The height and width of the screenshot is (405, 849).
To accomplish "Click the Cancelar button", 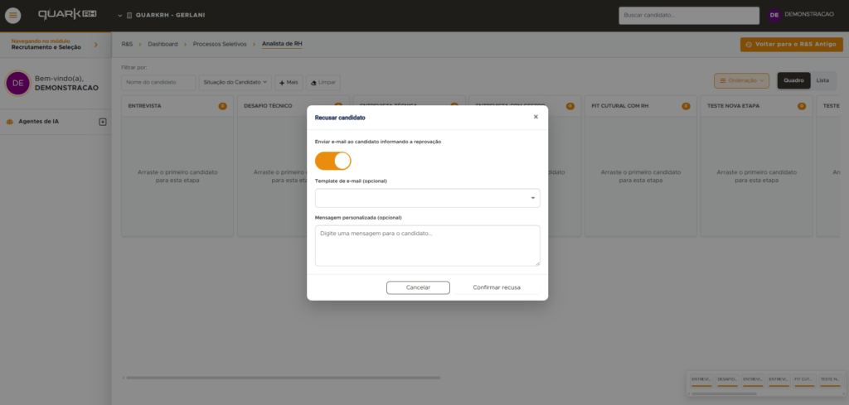I will pos(418,287).
